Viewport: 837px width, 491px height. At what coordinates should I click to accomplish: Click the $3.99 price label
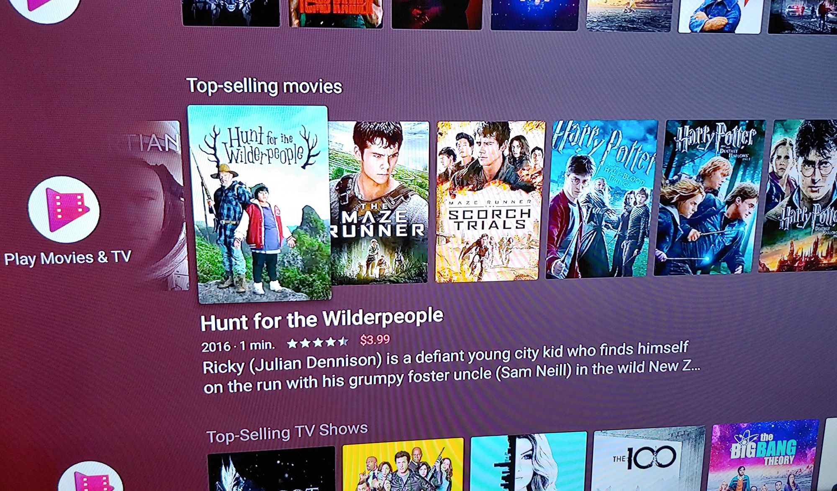pyautogui.click(x=375, y=340)
